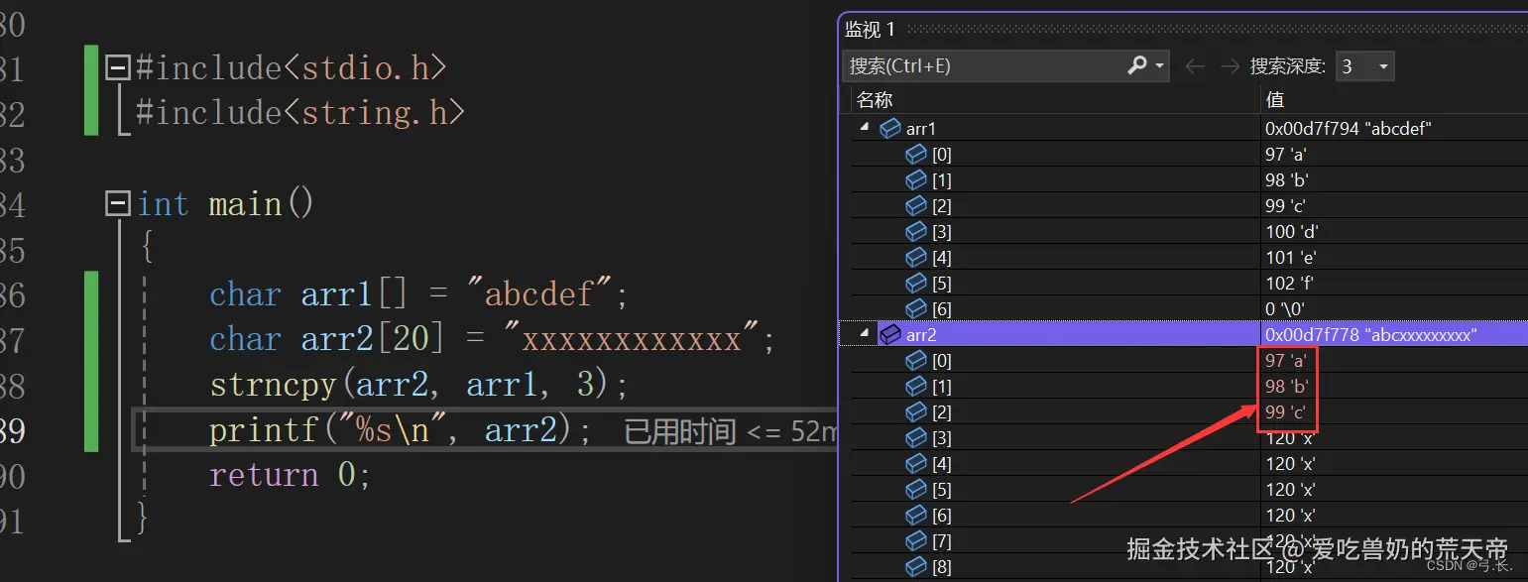Click the cube icon beside arr1 element [6]

click(x=915, y=308)
